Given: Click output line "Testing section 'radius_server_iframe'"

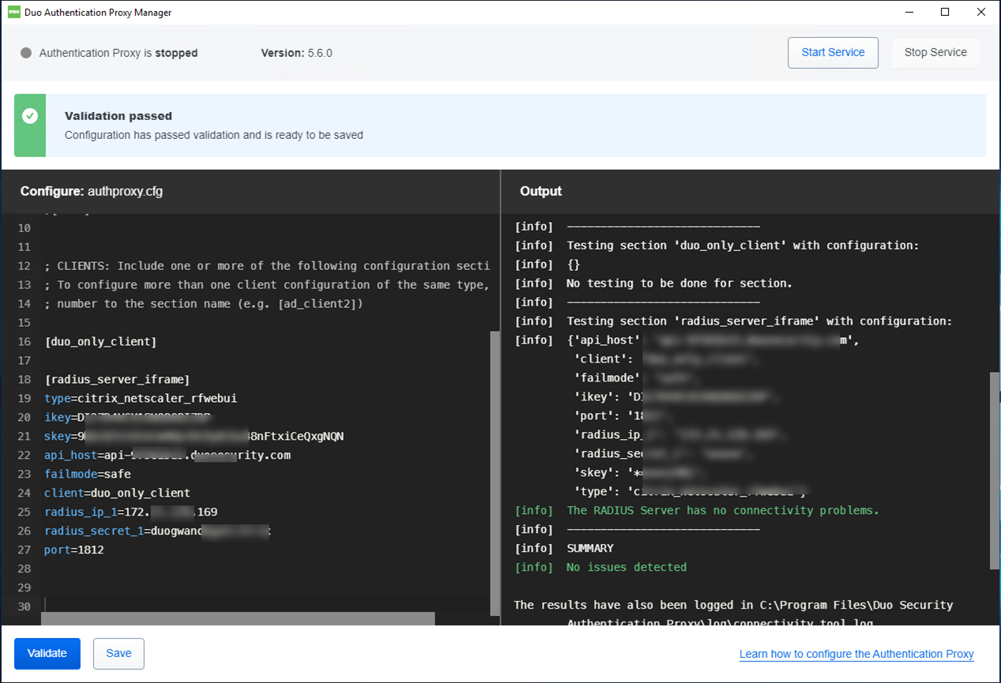Looking at the screenshot, I should (x=760, y=321).
